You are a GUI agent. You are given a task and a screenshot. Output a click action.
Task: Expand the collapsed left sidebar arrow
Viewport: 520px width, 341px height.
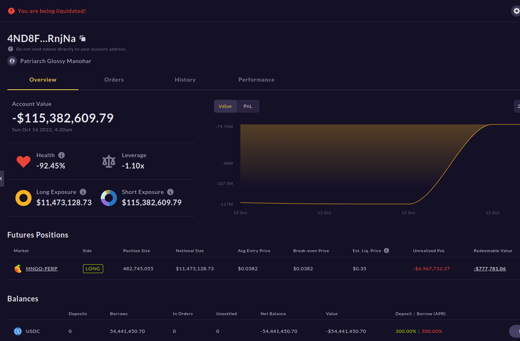[2, 179]
